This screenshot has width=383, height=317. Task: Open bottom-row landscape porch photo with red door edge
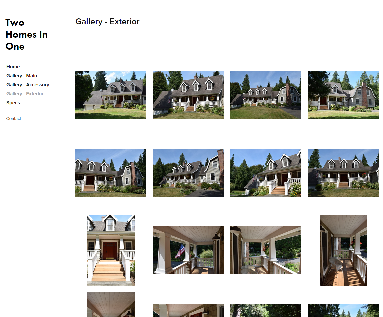[x=188, y=310]
